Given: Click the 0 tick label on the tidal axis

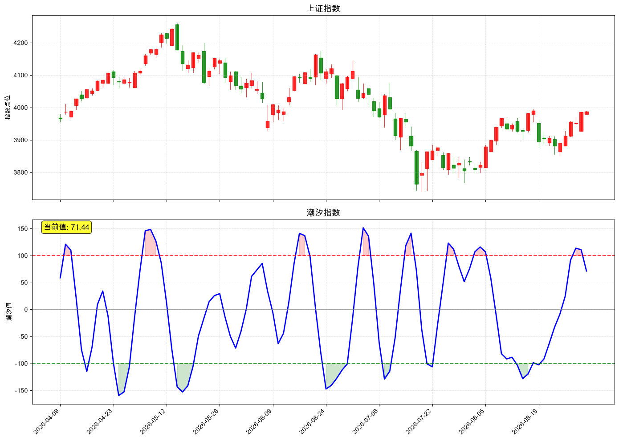Looking at the screenshot, I should [x=26, y=310].
